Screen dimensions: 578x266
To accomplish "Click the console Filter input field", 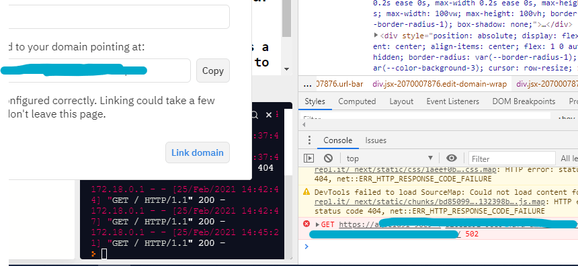I will click(x=511, y=159).
